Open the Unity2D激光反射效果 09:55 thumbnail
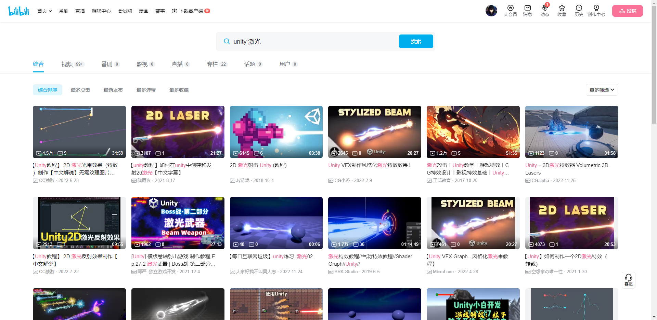Viewport: 657px width, 320px height. (x=79, y=223)
